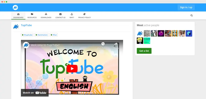The width and height of the screenshot is (206, 99).
Task: Click the Watch later clock icon
Action: (x=103, y=44)
